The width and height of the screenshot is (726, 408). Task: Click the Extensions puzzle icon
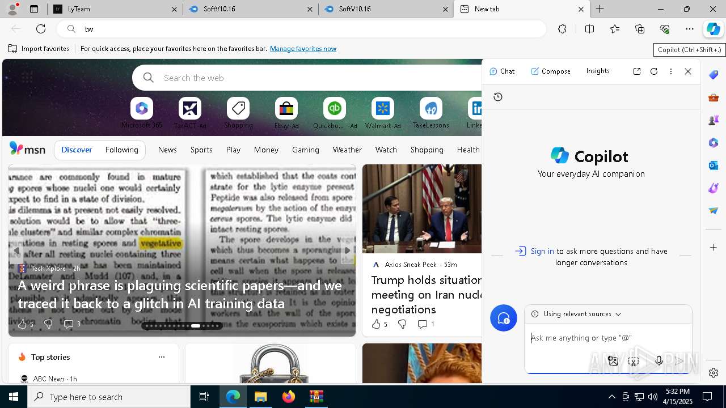coord(562,29)
